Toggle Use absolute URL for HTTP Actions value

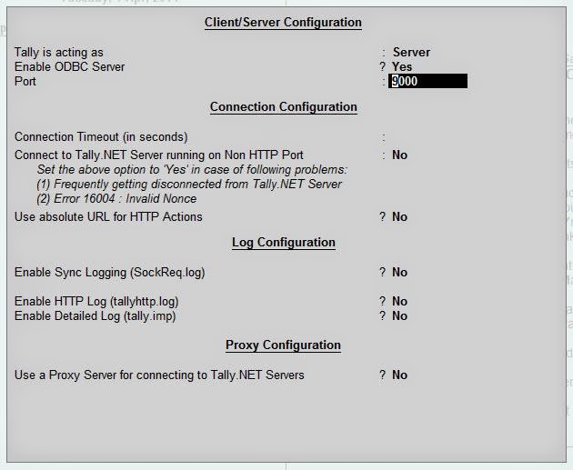tap(399, 217)
